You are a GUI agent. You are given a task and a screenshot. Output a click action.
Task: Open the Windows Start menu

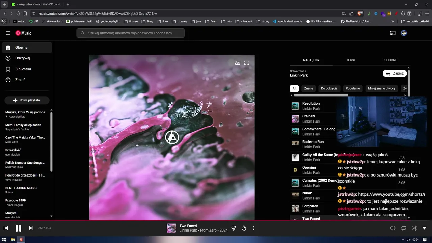point(4,240)
